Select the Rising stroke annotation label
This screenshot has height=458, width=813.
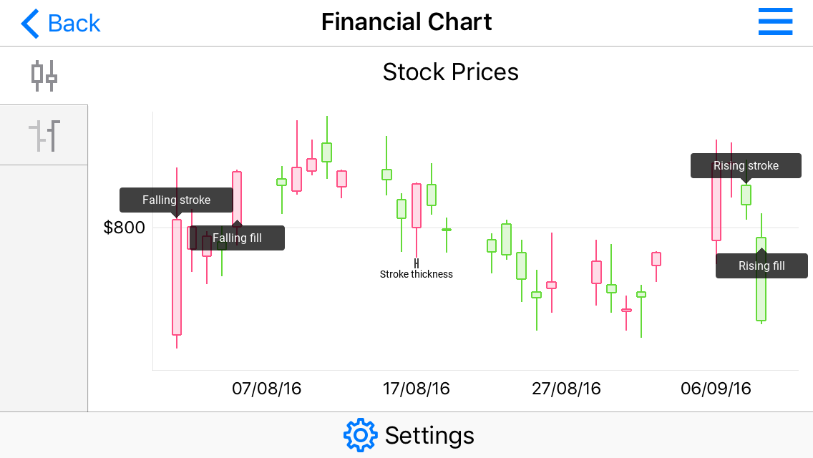point(746,165)
